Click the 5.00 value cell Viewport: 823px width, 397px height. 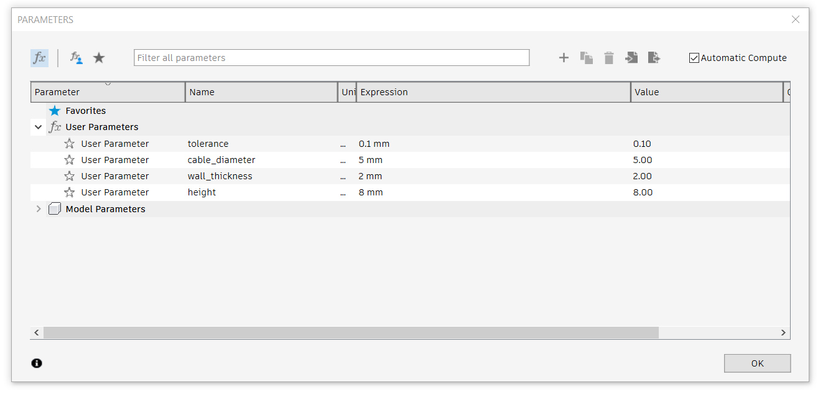click(x=707, y=160)
